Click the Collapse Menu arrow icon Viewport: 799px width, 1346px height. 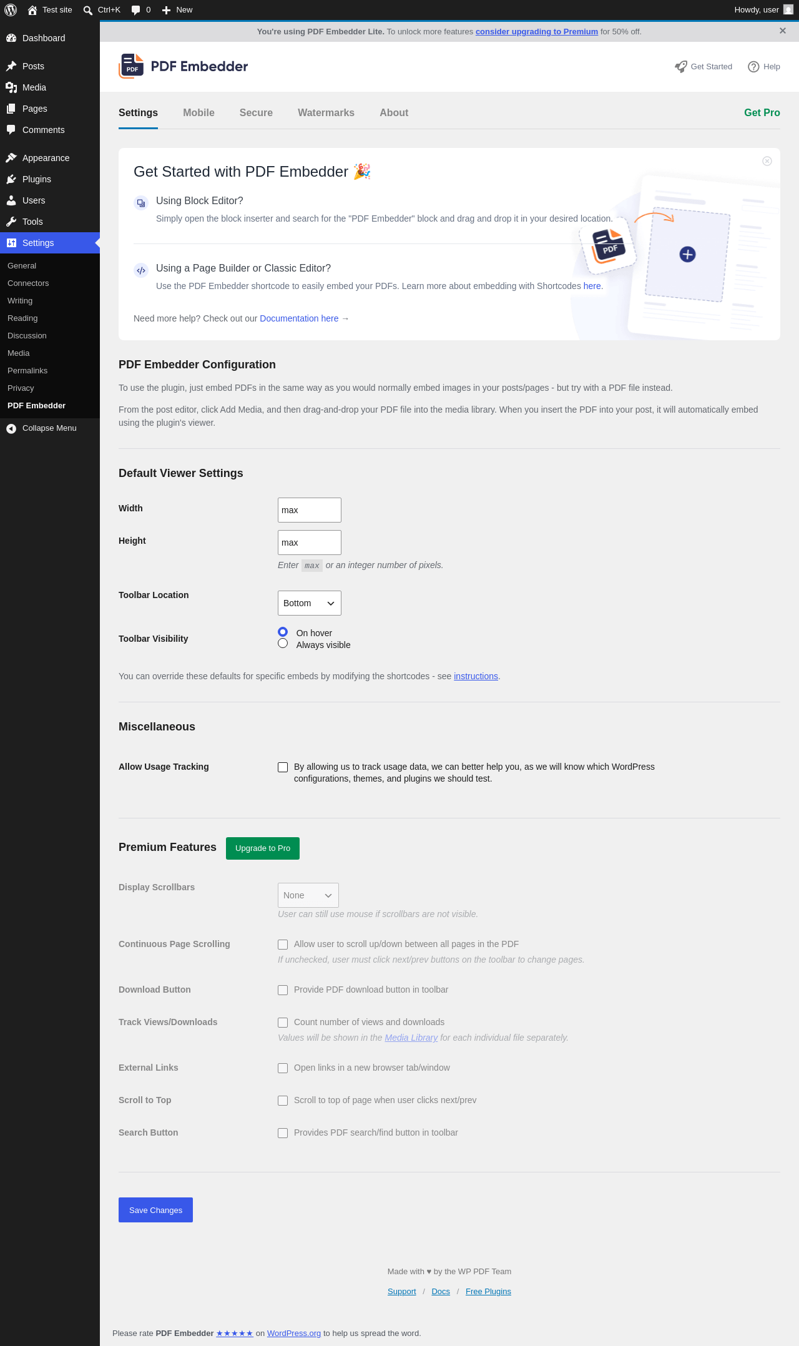tap(11, 428)
